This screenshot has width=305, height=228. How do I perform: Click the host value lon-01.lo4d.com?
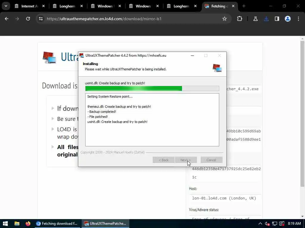[x=224, y=198]
